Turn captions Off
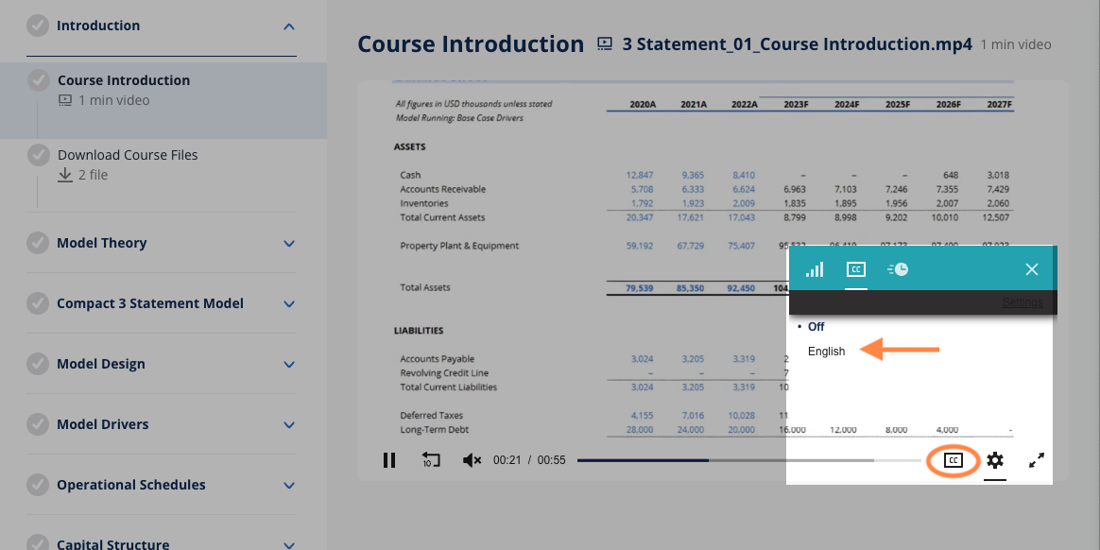This screenshot has height=550, width=1100. (x=816, y=327)
